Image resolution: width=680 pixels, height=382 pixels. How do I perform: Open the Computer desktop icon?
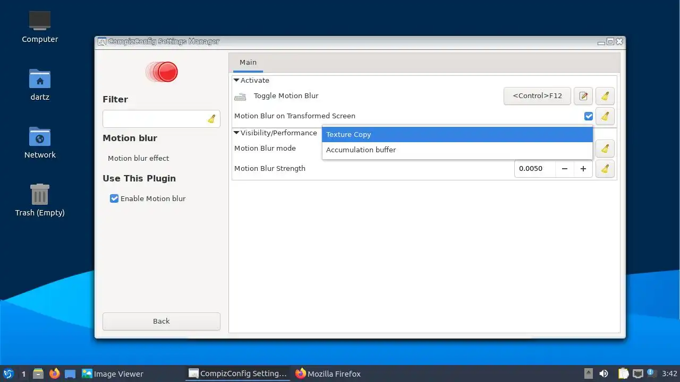point(40,27)
